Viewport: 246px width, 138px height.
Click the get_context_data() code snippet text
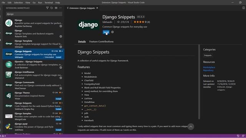click(95, 106)
